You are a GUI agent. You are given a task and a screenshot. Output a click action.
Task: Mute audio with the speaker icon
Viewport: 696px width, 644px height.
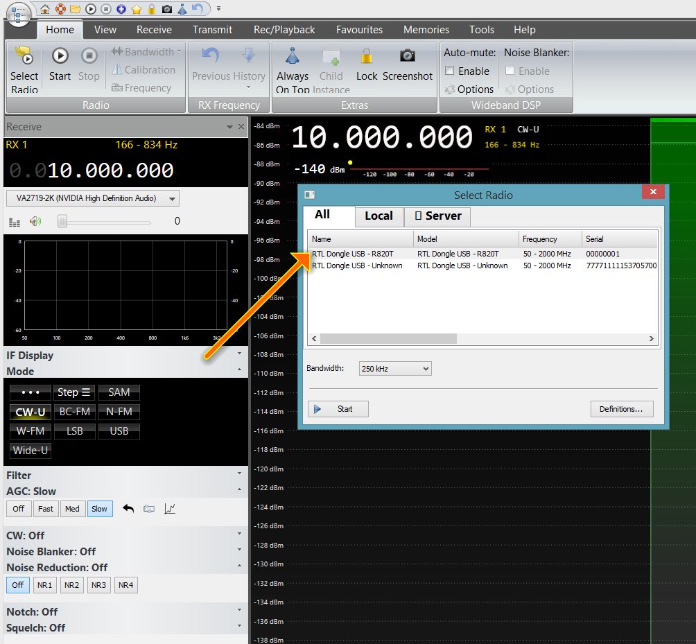click(x=35, y=221)
